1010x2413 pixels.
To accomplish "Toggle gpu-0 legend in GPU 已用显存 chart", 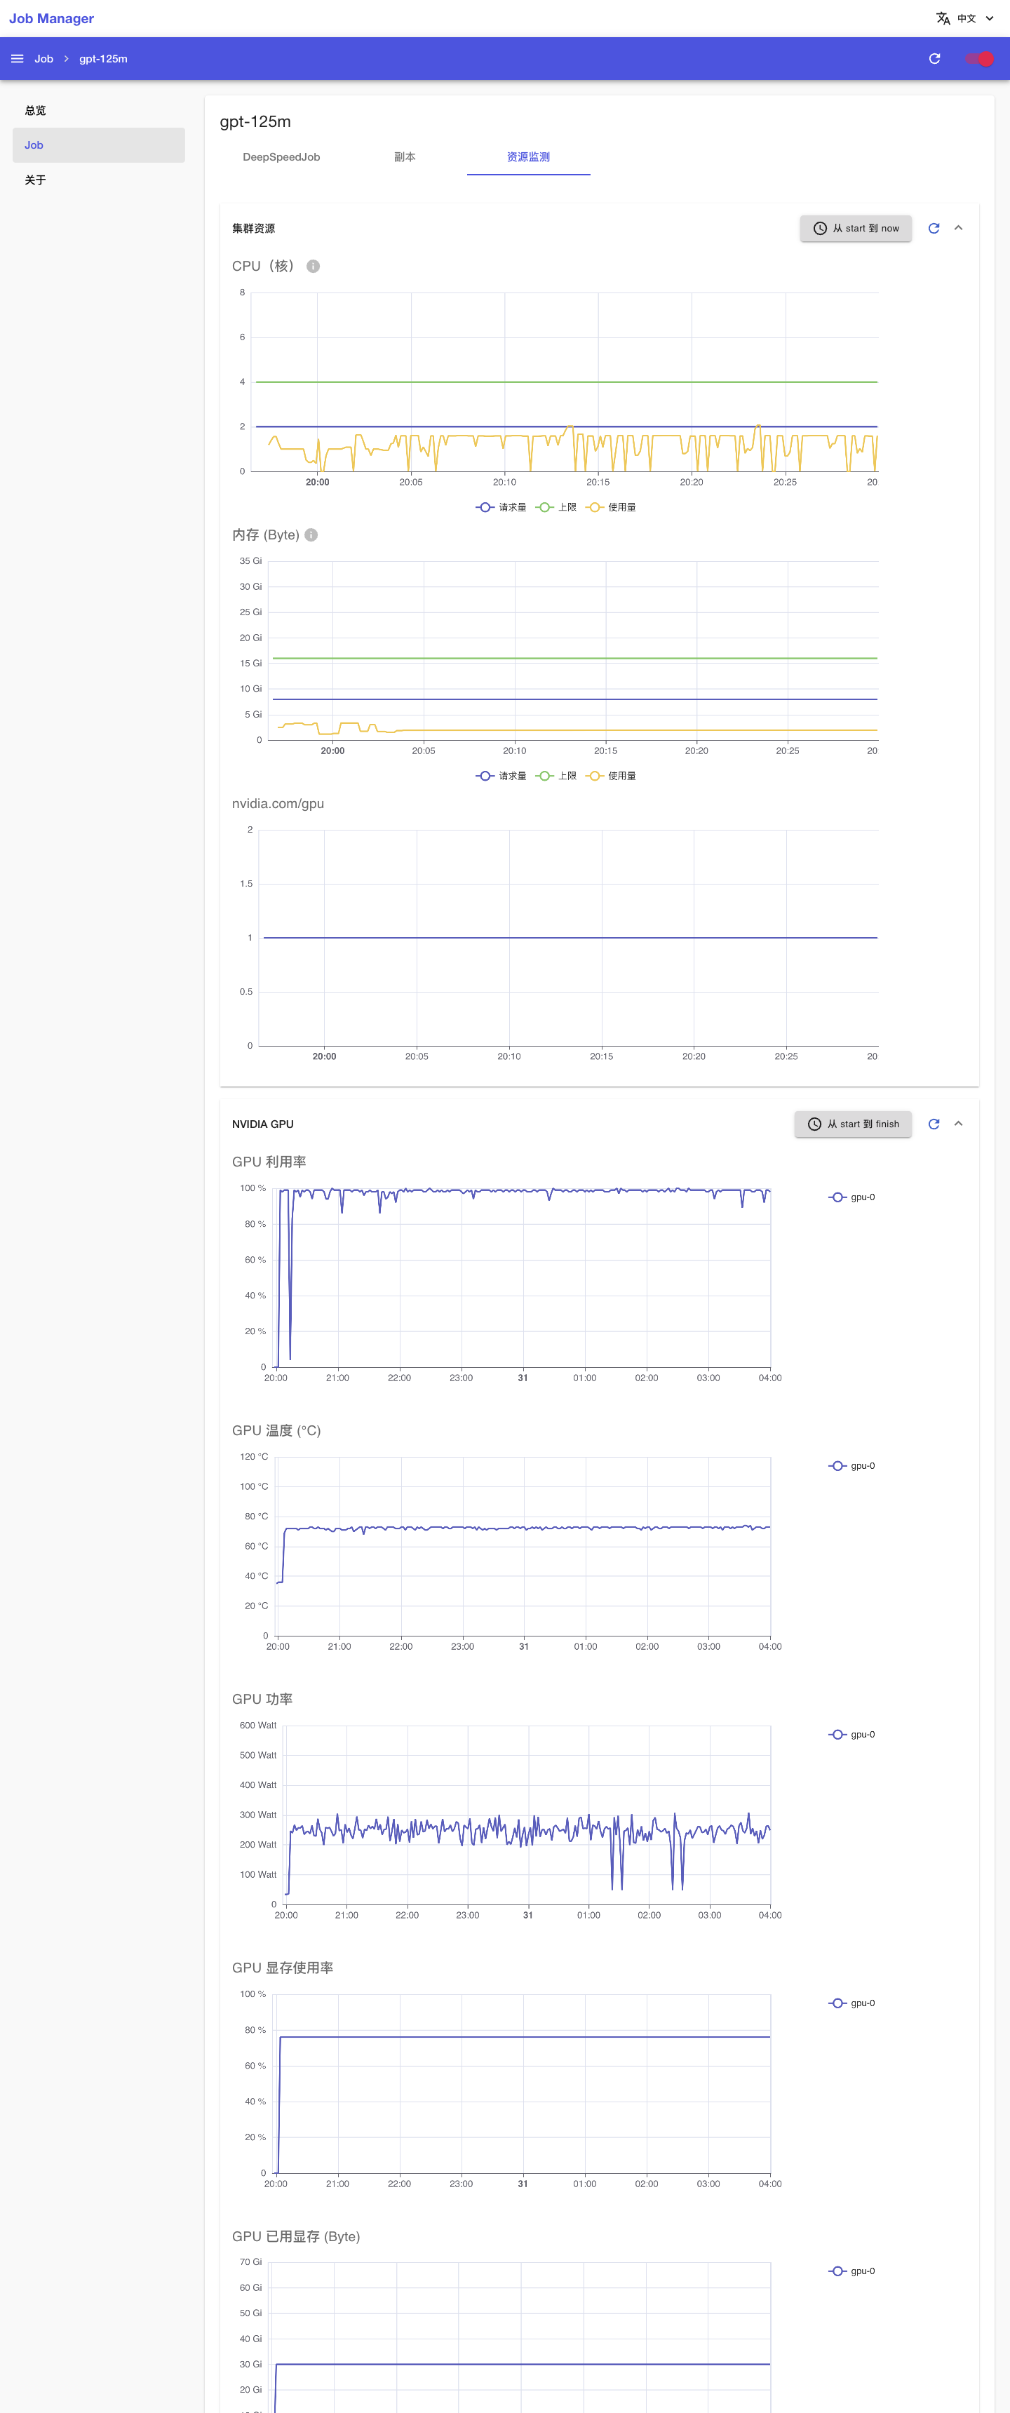I will (851, 2271).
